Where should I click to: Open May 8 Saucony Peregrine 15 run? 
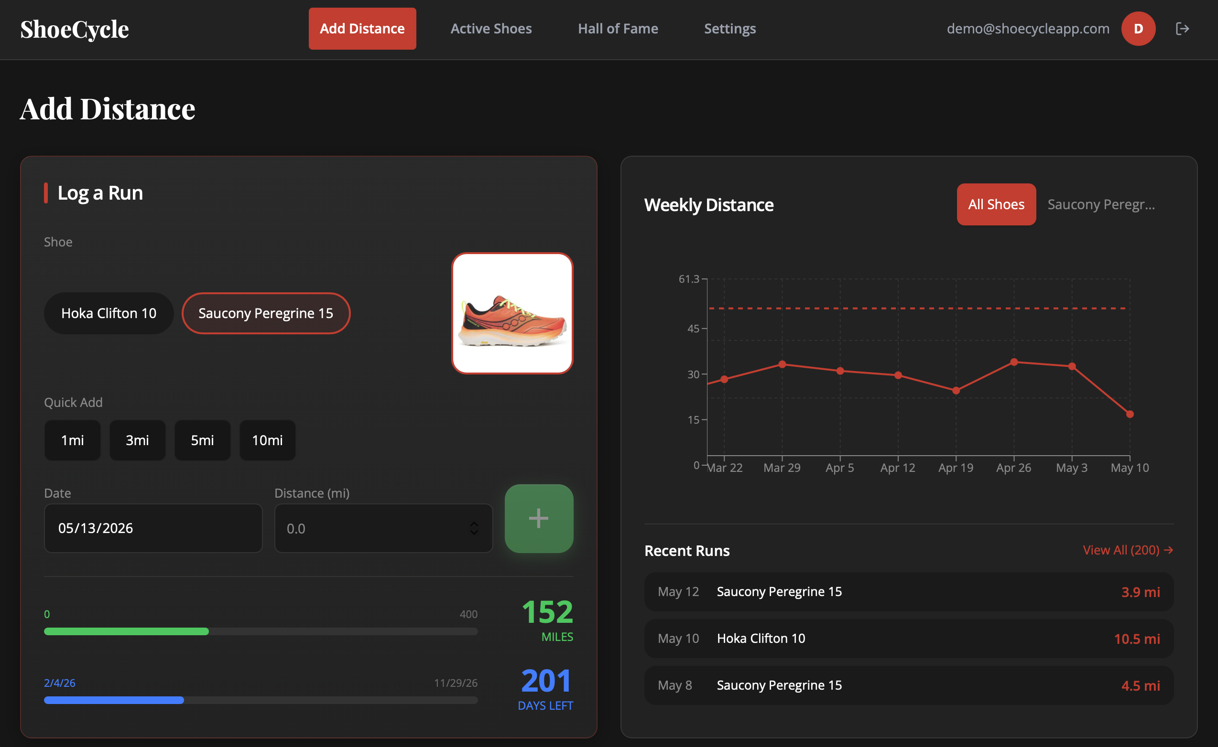[x=909, y=685]
